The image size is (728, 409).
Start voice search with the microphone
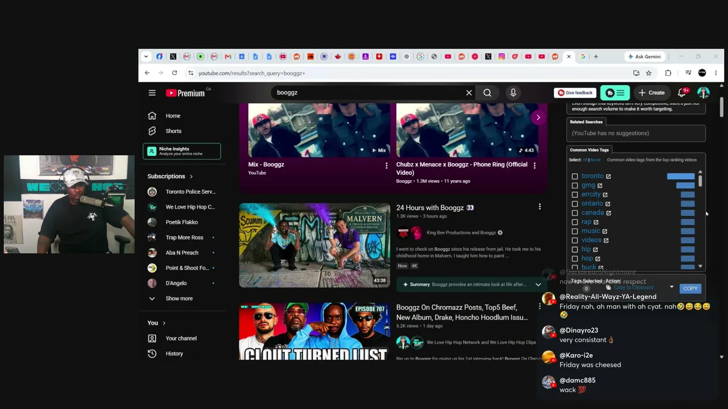[x=513, y=93]
